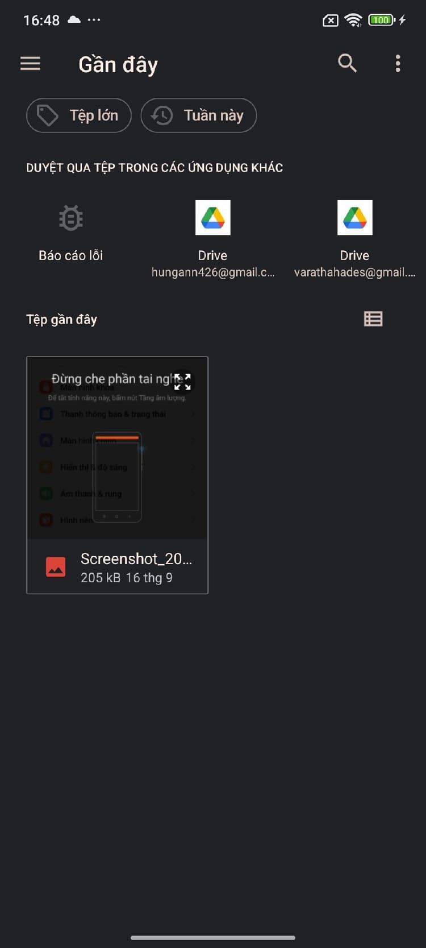The width and height of the screenshot is (426, 948).
Task: Tap the bottom home gesture bar
Action: click(213, 937)
